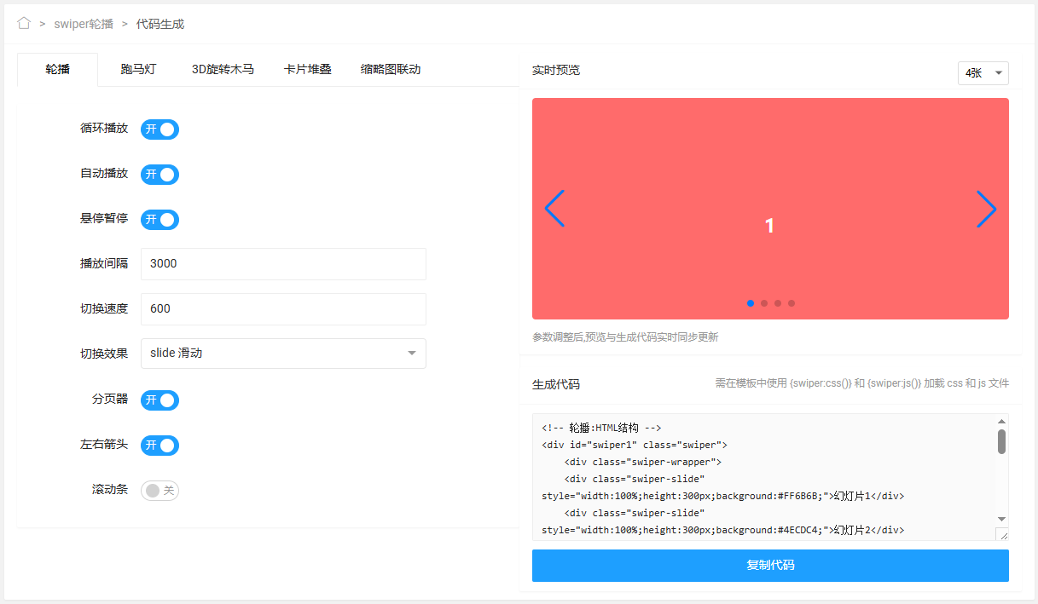Turn off 循环播放 loop switch
The width and height of the screenshot is (1038, 604).
point(159,129)
